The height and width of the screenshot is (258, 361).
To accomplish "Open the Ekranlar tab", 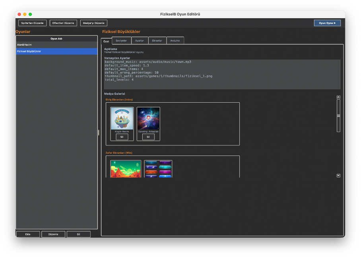I will pos(157,40).
